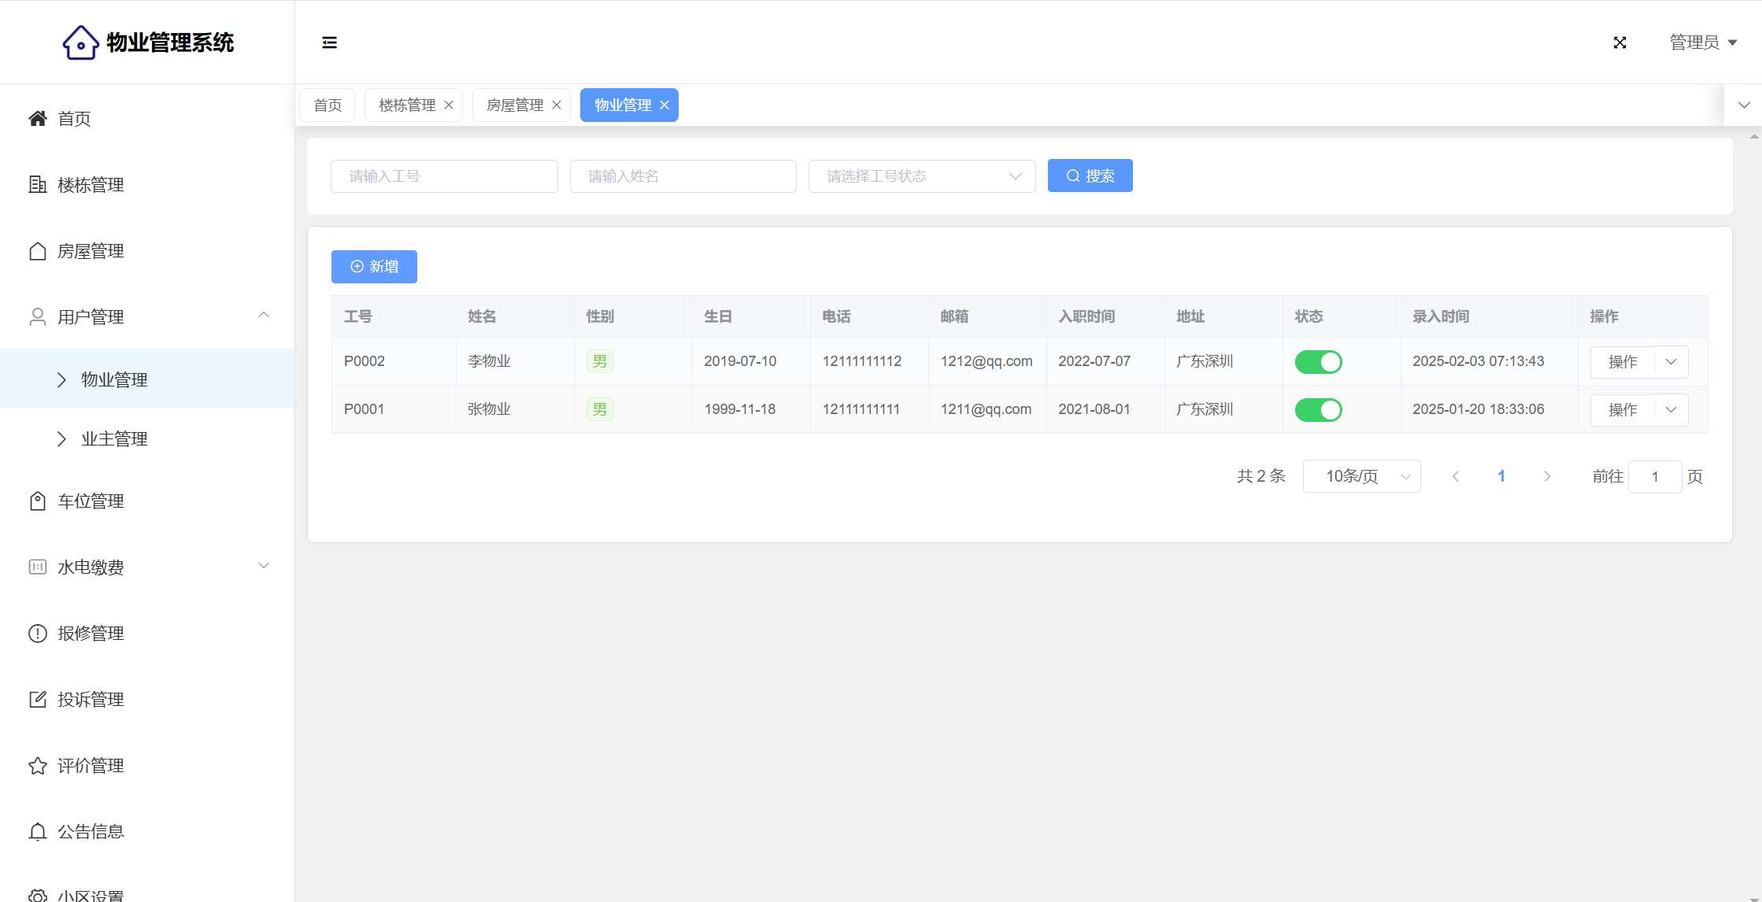Close the 房屋管理 tab

point(557,105)
